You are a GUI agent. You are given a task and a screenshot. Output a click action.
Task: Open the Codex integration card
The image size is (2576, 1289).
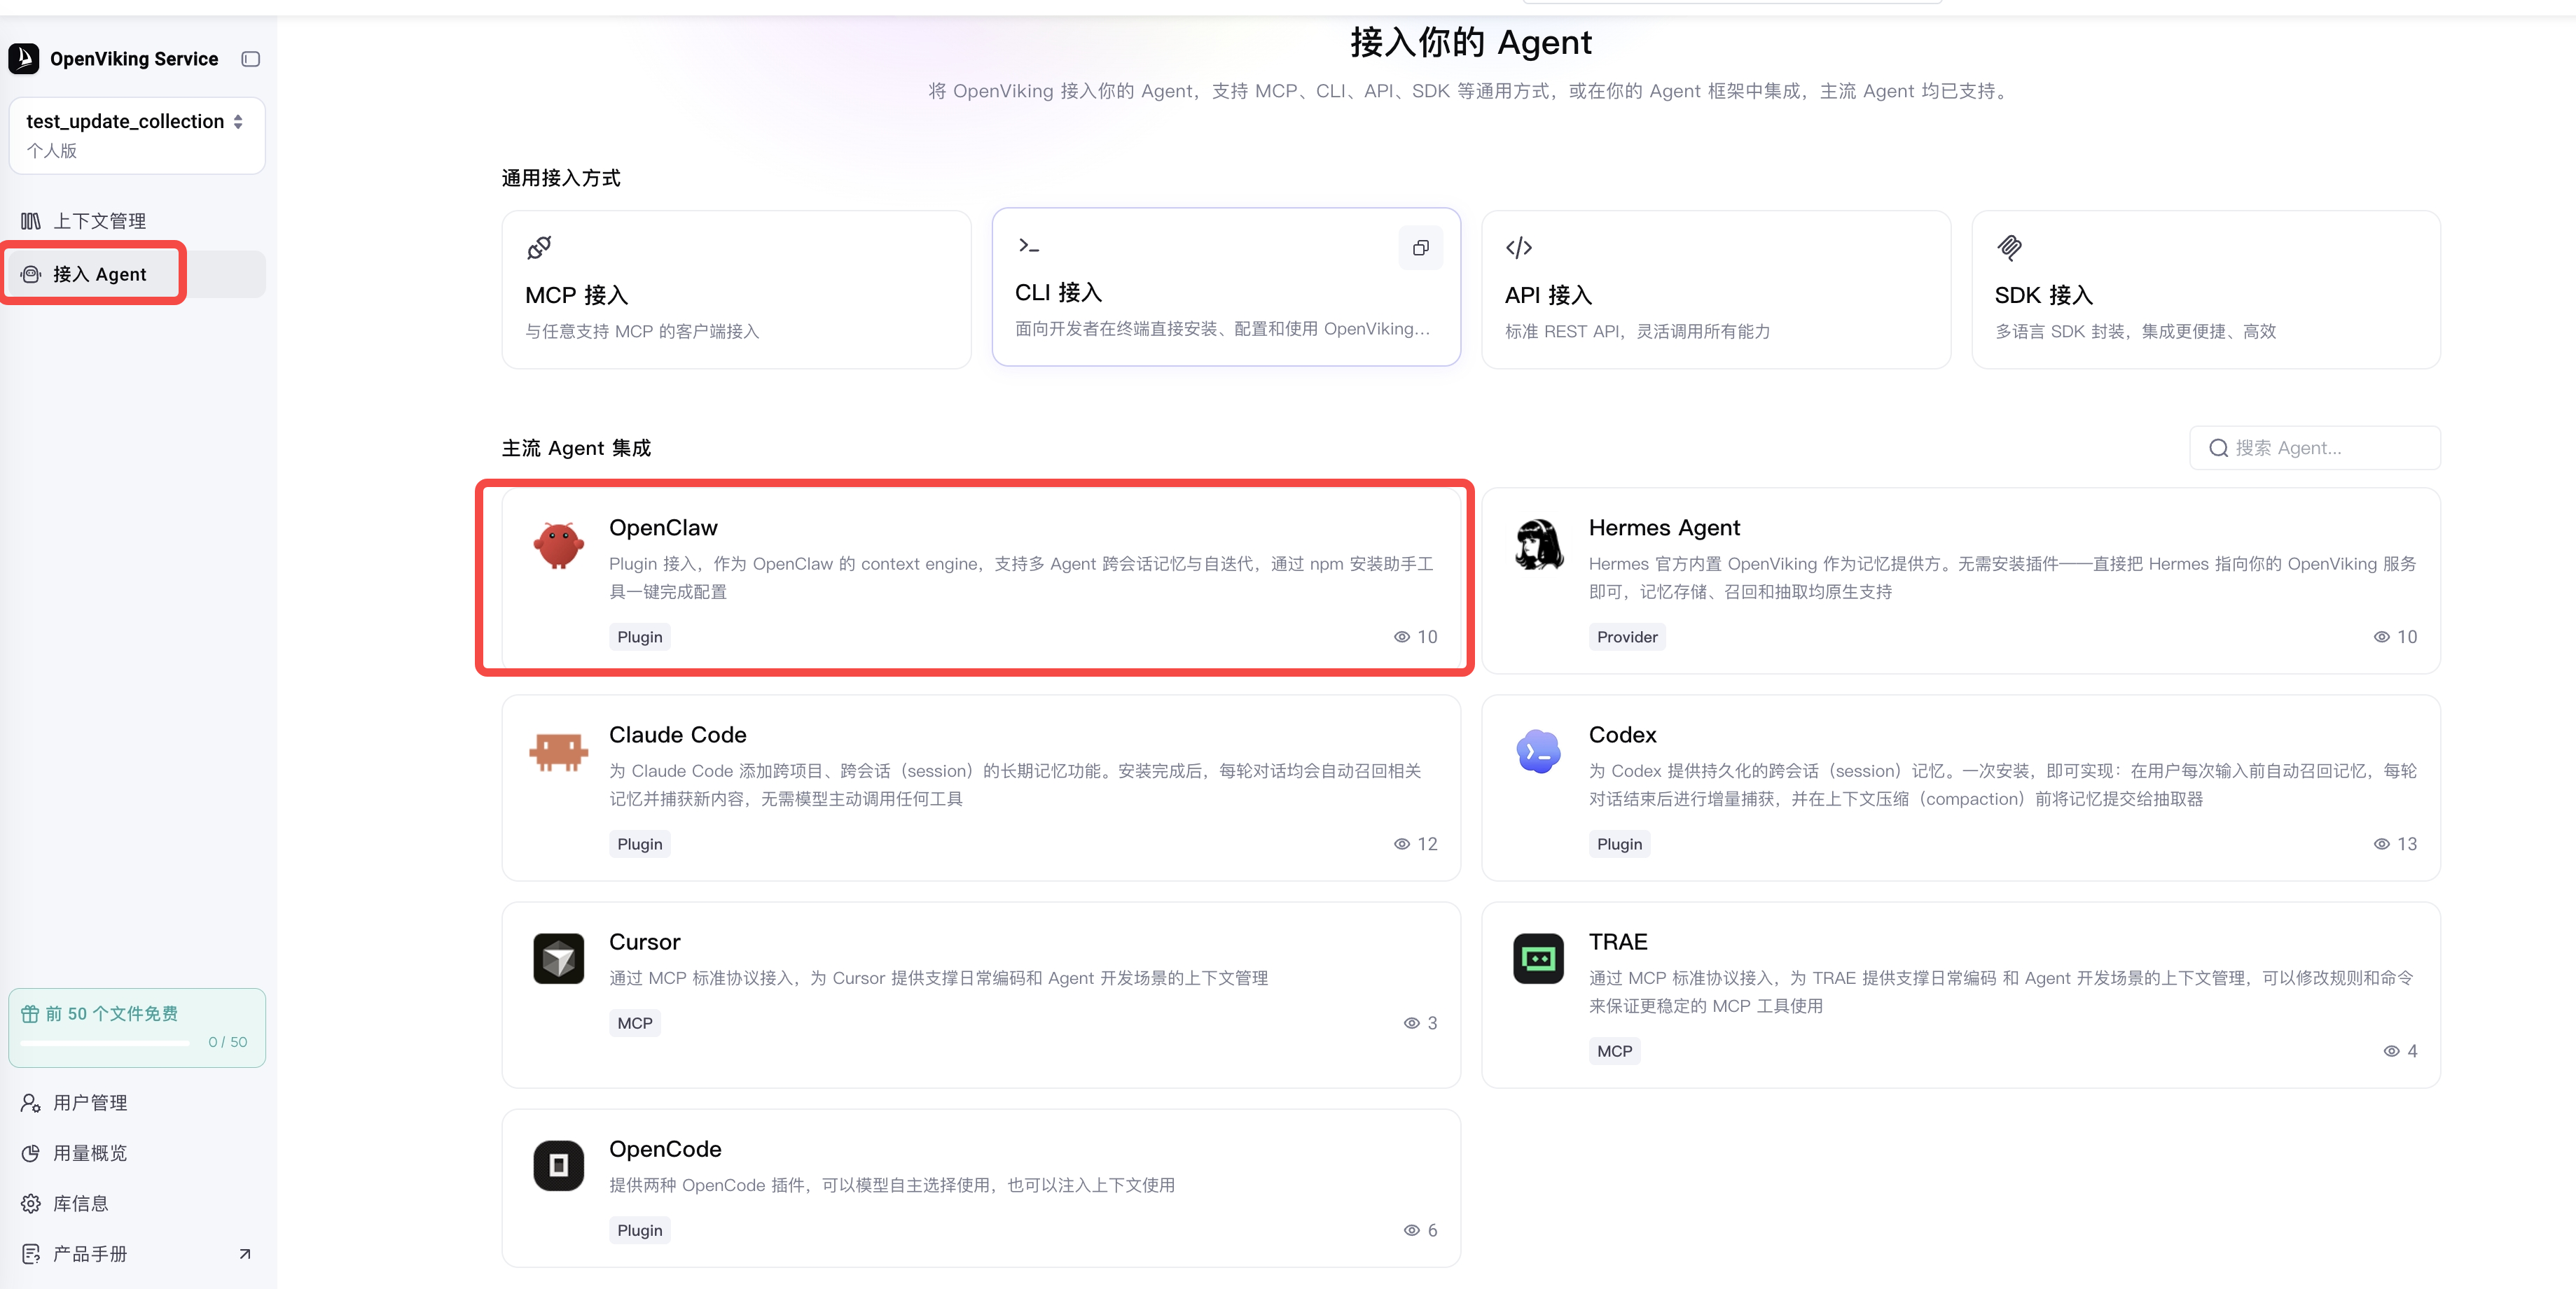pyautogui.click(x=1961, y=787)
